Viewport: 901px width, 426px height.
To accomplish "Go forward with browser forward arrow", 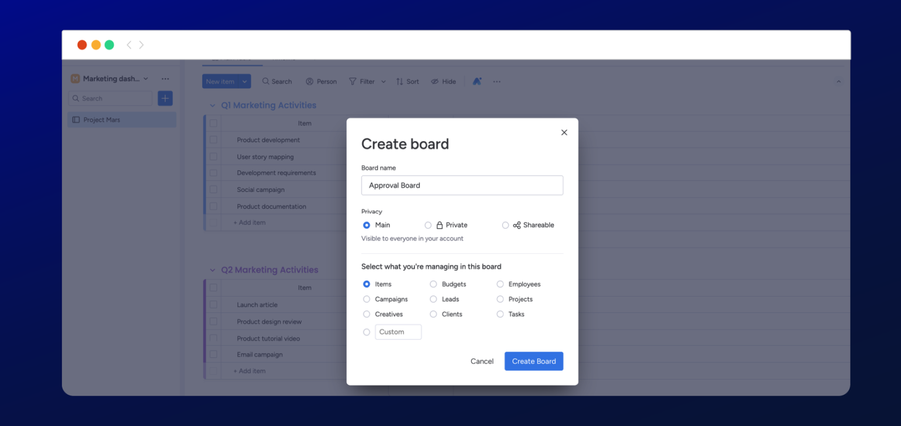I will click(x=141, y=45).
